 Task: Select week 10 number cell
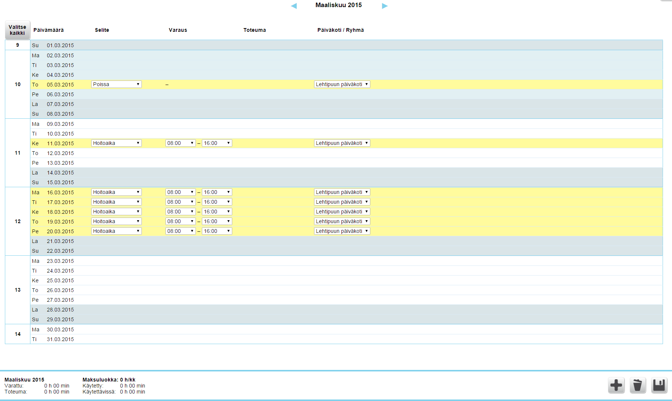[x=18, y=84]
